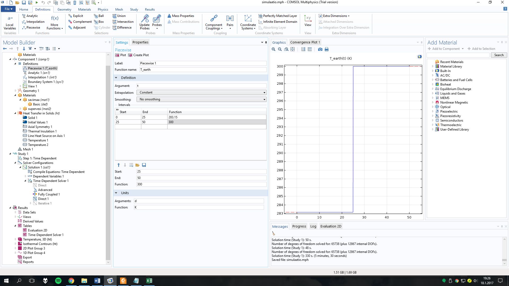Click the Print icon in Graphics toolbar

(327, 49)
